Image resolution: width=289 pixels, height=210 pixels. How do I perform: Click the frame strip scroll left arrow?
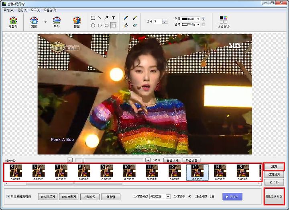7,183
